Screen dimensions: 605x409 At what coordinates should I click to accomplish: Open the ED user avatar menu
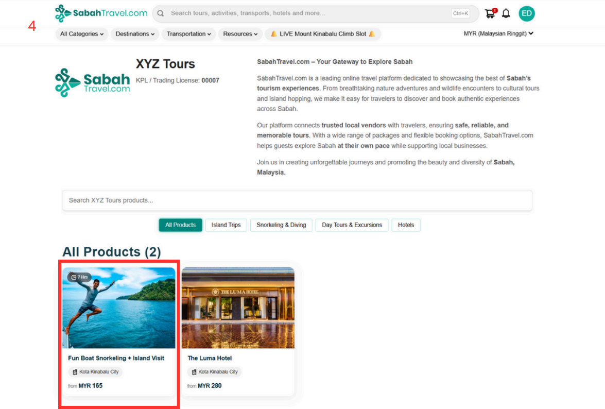coord(526,14)
